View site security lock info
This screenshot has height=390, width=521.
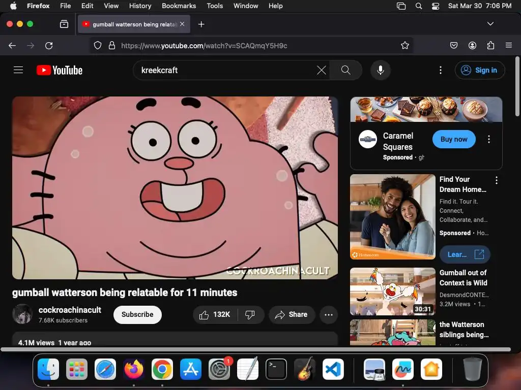click(x=112, y=45)
